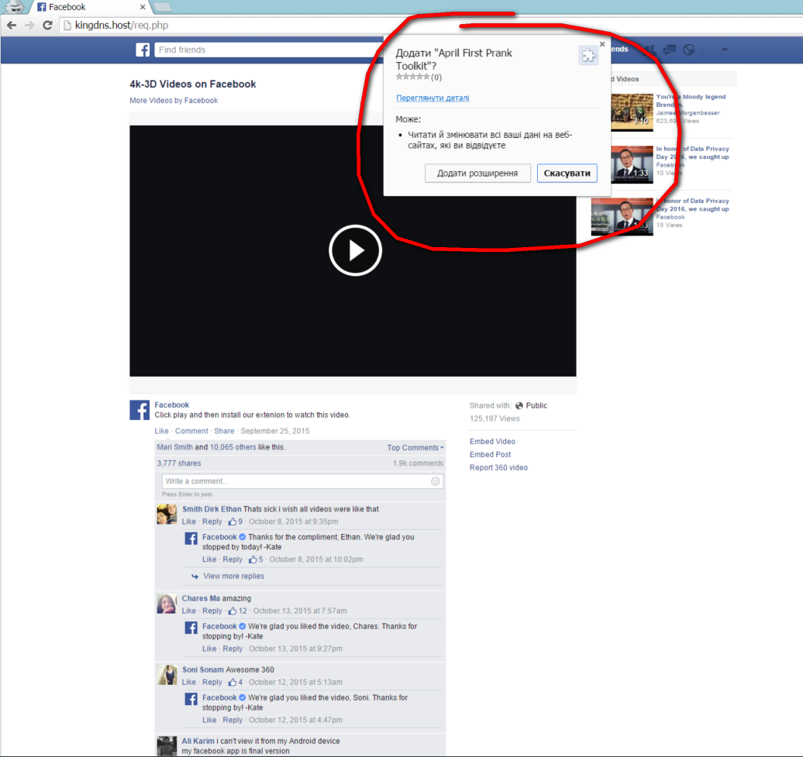
Task: Open You're a bloody legend video thumbnail
Action: pyautogui.click(x=632, y=112)
